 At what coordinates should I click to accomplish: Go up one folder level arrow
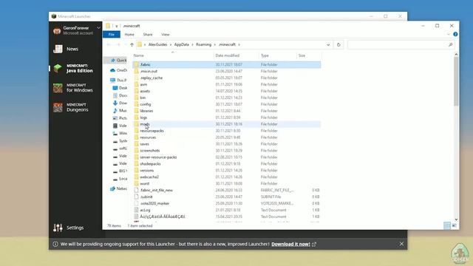132,44
